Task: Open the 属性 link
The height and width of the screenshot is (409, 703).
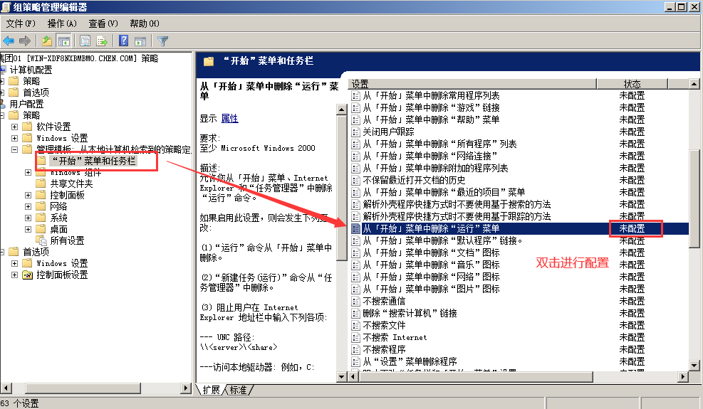Action: pos(230,119)
